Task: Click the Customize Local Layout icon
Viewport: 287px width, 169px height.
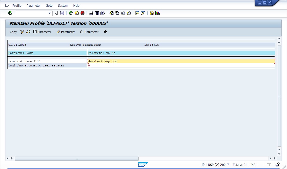Action: [157, 13]
